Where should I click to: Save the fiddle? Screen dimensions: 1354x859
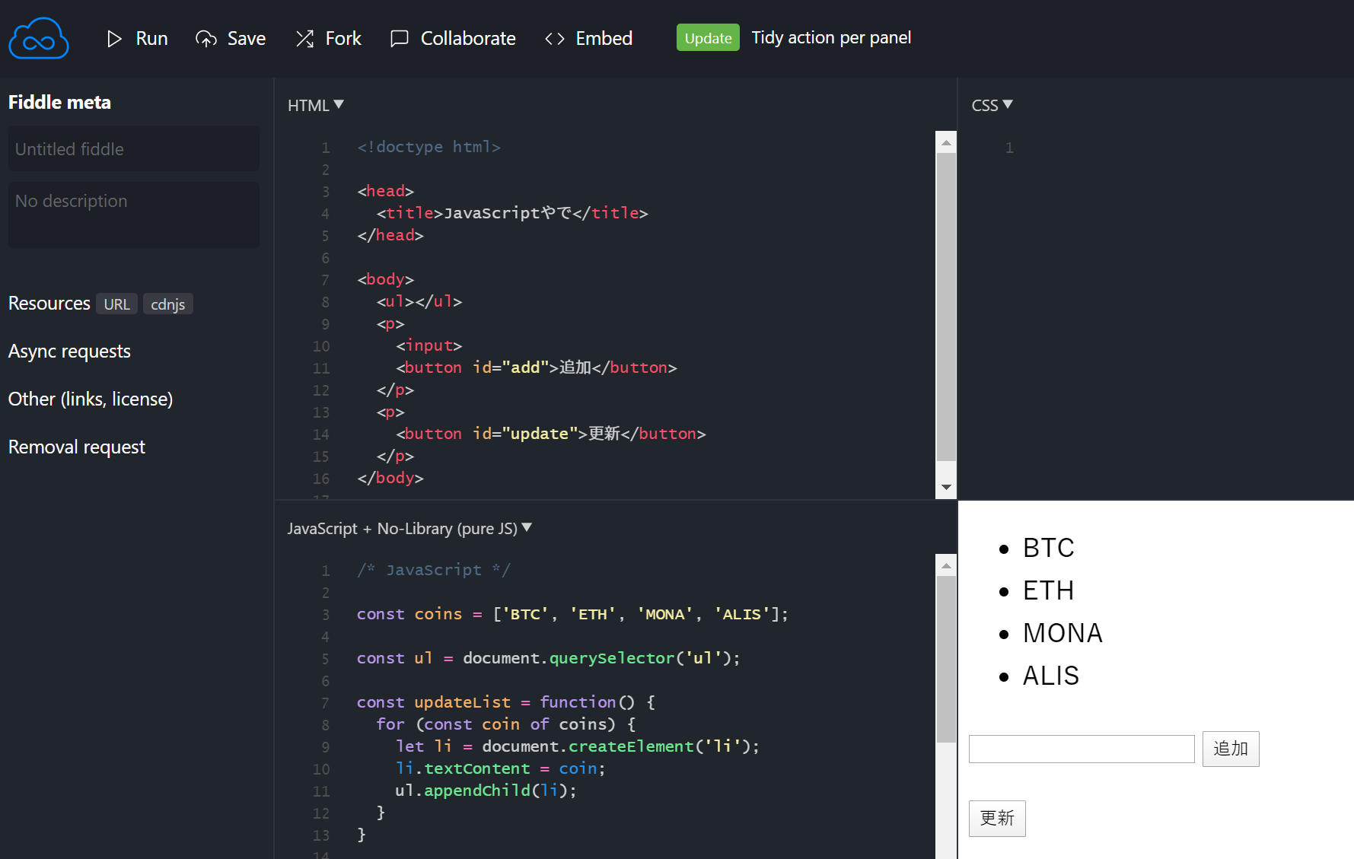click(x=231, y=39)
